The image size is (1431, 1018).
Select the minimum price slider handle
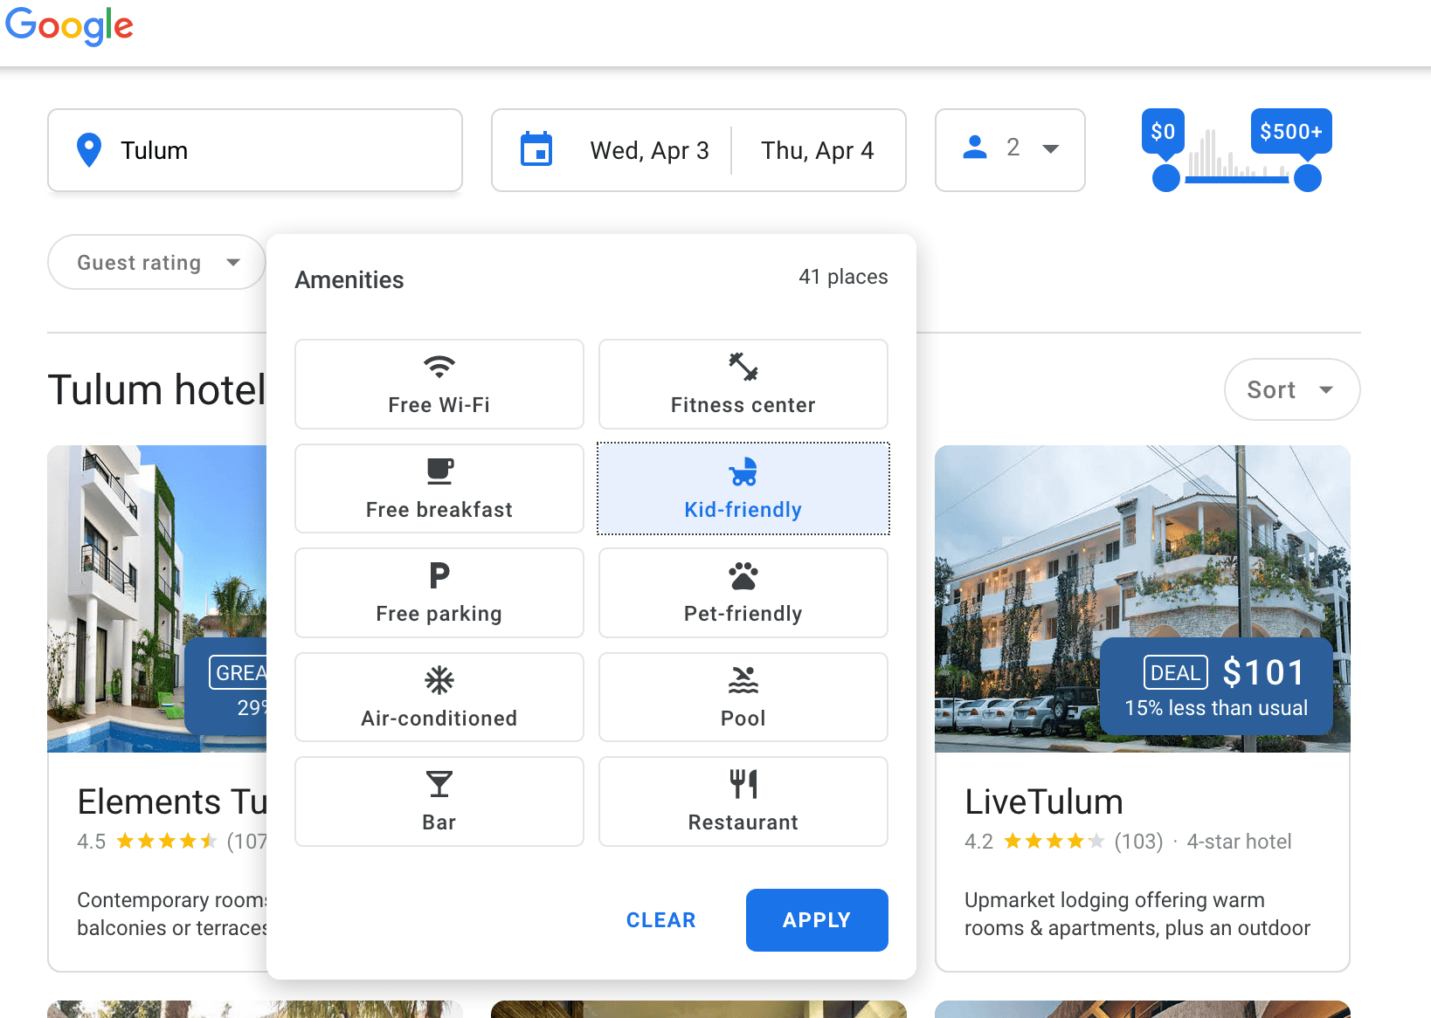pyautogui.click(x=1166, y=178)
